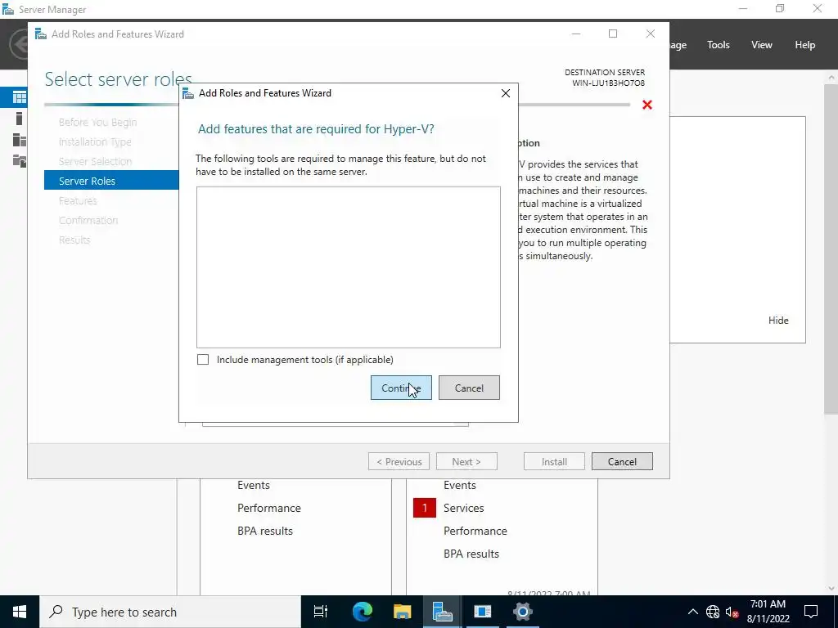
Task: Click the wizard's bottom Cancel button
Action: coord(622,461)
